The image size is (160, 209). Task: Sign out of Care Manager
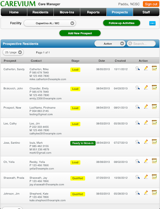pos(151,4)
